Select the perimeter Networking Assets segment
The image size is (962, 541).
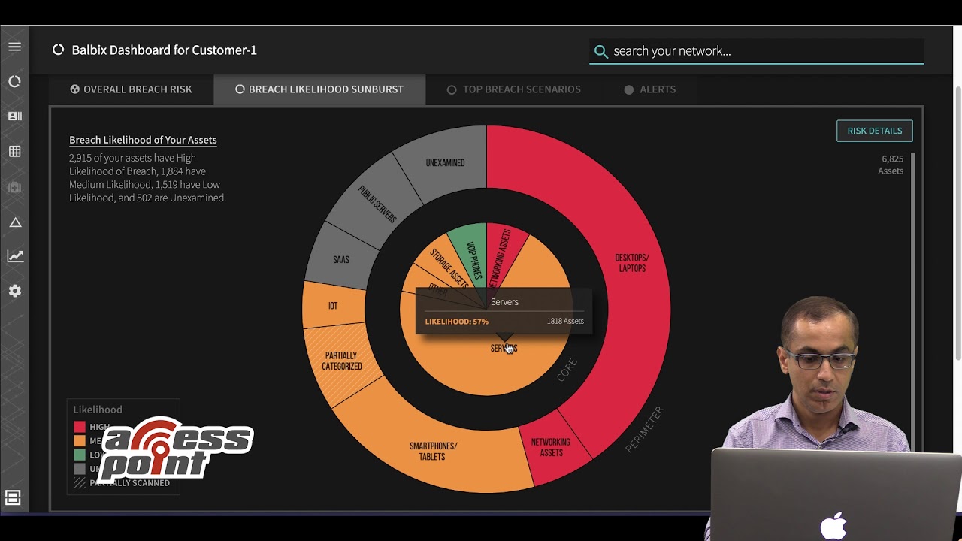(551, 447)
